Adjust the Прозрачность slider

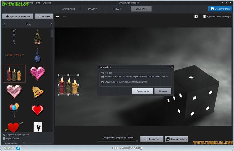tap(37, 143)
